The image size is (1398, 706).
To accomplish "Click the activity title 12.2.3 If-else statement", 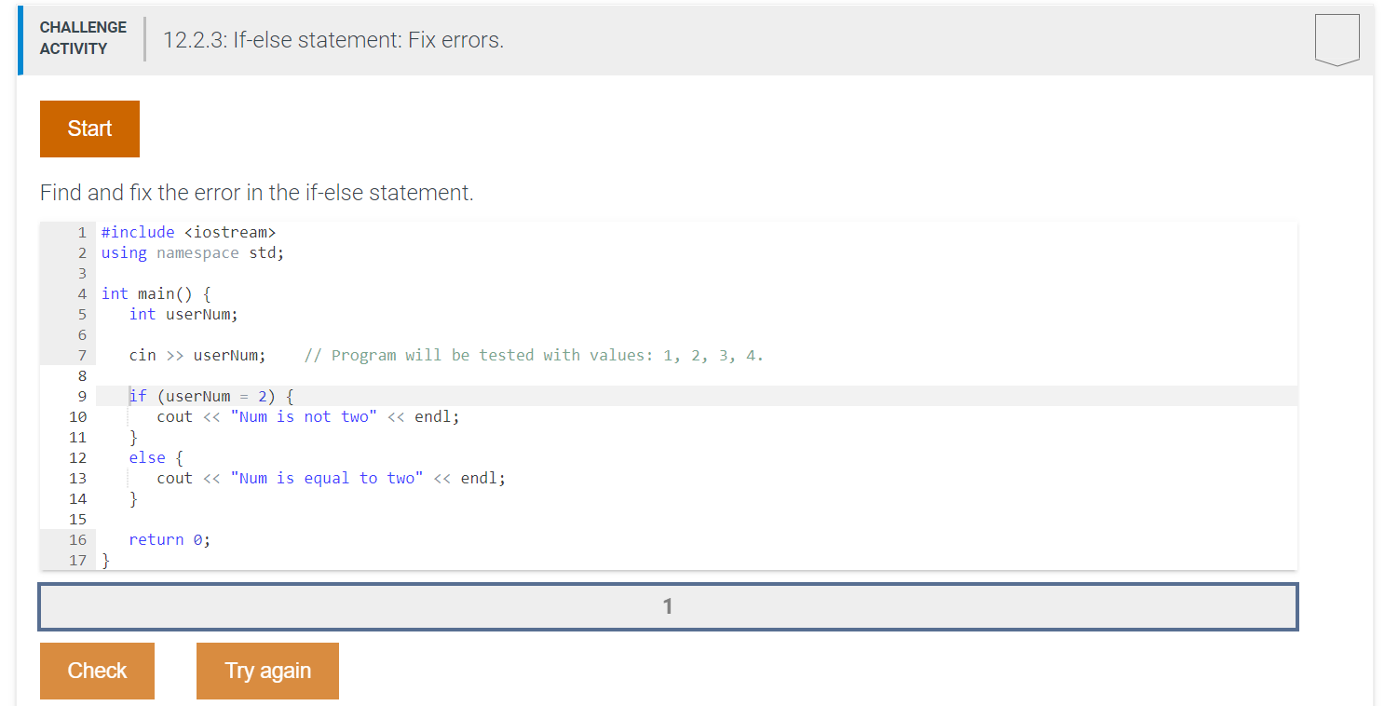I will tap(332, 40).
